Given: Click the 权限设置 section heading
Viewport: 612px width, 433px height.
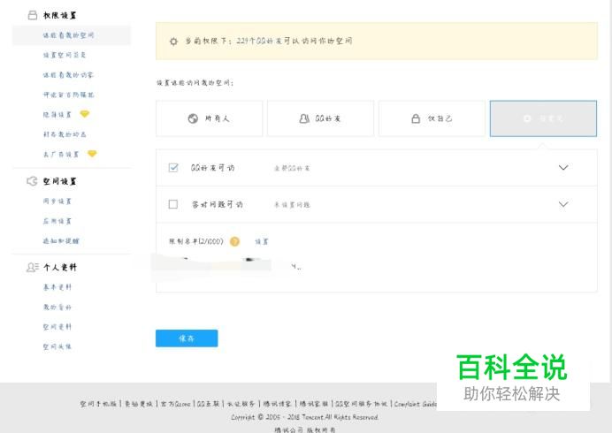Looking at the screenshot, I should (x=60, y=15).
